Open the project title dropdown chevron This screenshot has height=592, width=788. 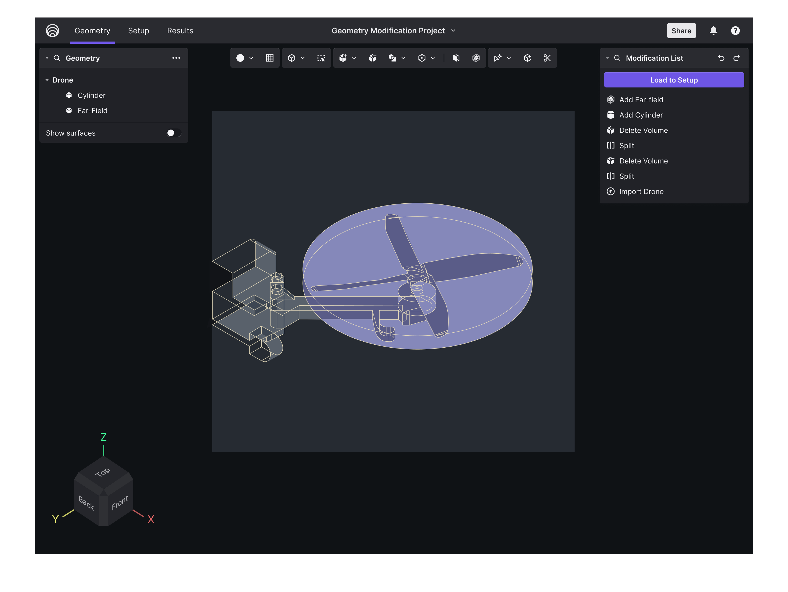tap(453, 31)
